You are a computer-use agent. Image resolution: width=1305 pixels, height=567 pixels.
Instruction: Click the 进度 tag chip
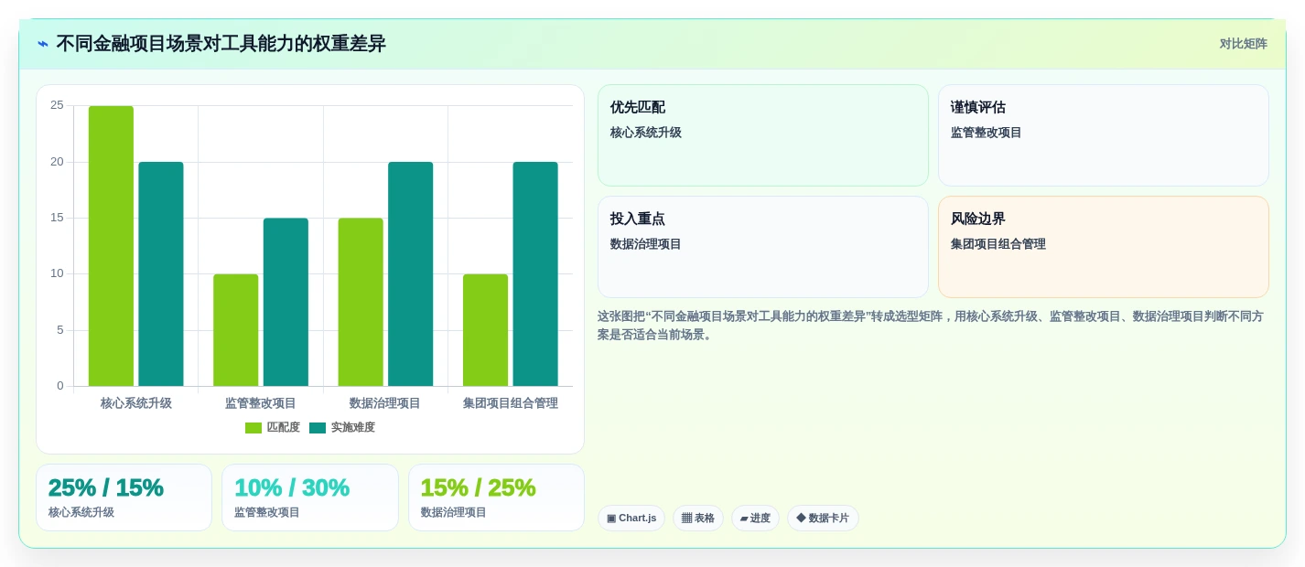tap(755, 519)
